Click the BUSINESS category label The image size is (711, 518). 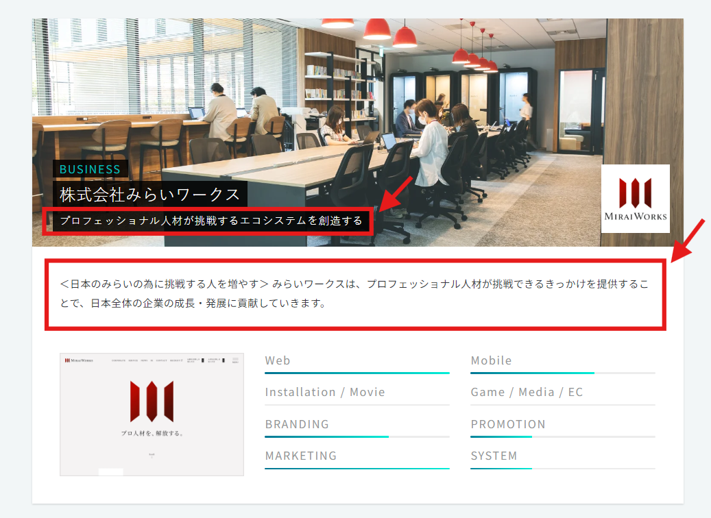91,169
